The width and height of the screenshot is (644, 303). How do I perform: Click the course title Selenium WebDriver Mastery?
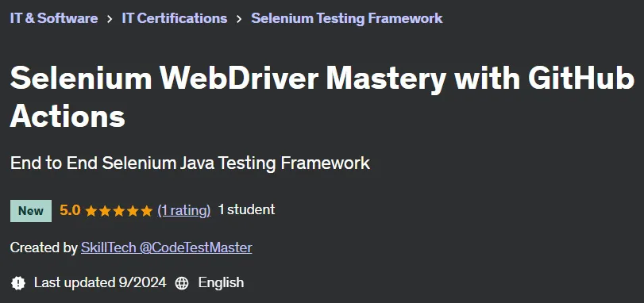pos(322,97)
